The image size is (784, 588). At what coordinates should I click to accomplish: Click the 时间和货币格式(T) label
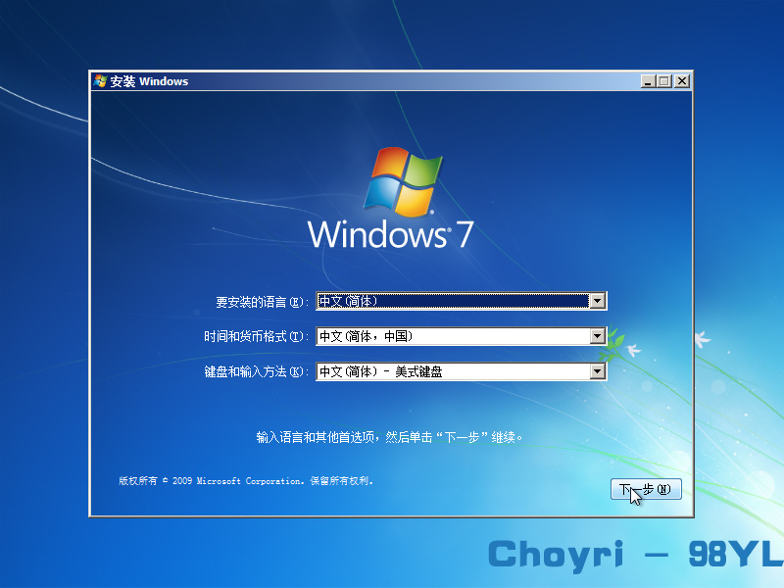256,336
